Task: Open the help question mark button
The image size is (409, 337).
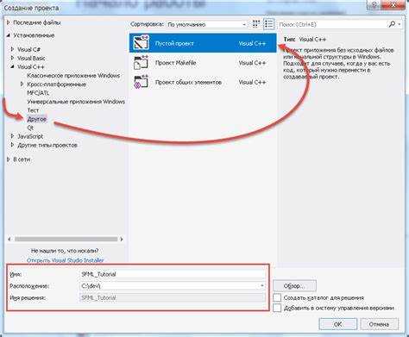Action: tap(374, 4)
